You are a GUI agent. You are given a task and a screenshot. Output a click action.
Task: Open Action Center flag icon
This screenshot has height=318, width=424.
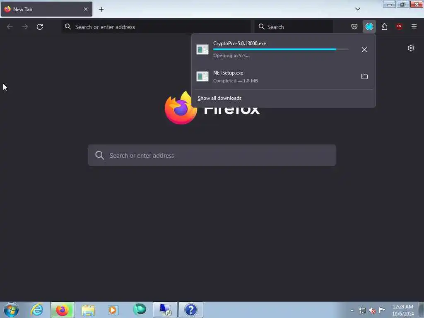click(x=382, y=310)
